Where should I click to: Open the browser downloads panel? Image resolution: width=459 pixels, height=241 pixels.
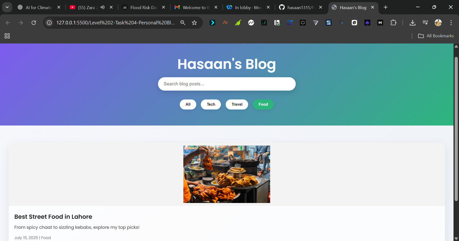point(412,23)
